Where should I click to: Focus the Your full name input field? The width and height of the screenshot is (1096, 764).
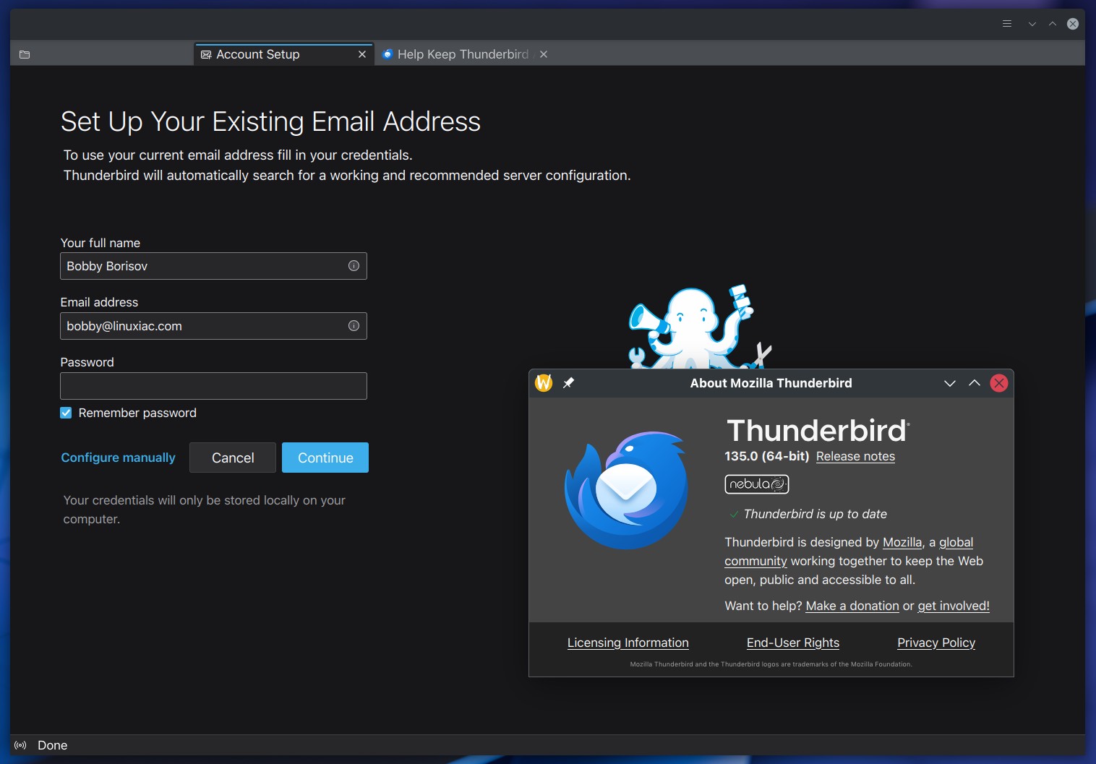(213, 266)
